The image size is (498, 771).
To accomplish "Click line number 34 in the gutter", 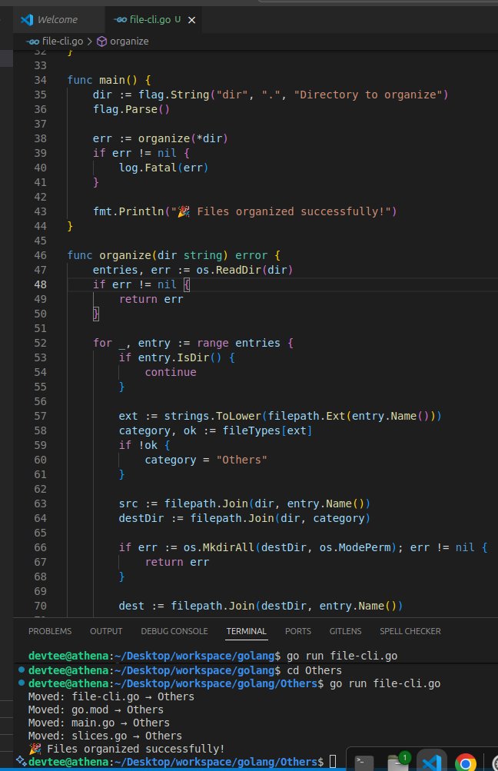I will click(x=40, y=80).
